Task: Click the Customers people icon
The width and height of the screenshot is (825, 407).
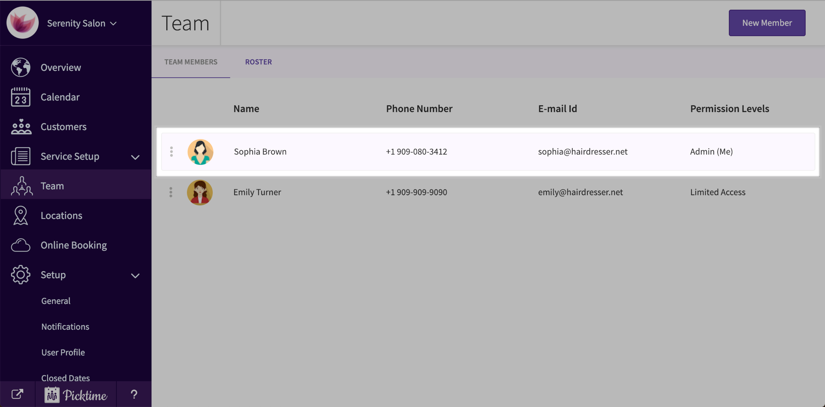Action: [x=21, y=127]
